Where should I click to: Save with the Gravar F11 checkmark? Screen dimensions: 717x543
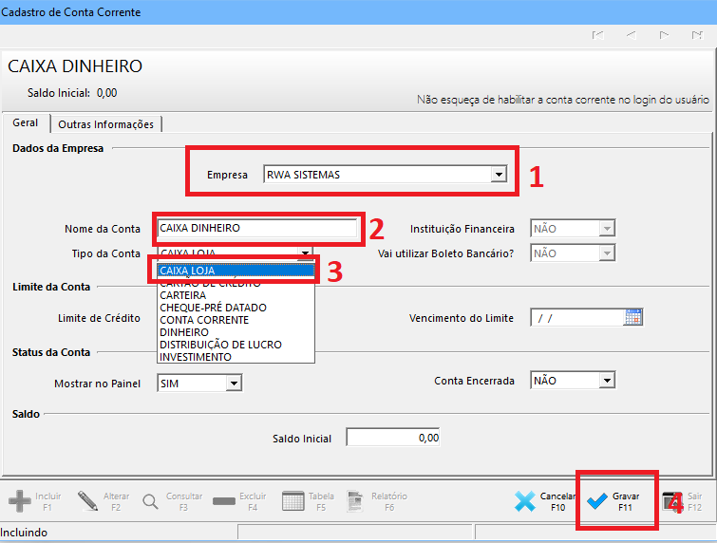597,501
